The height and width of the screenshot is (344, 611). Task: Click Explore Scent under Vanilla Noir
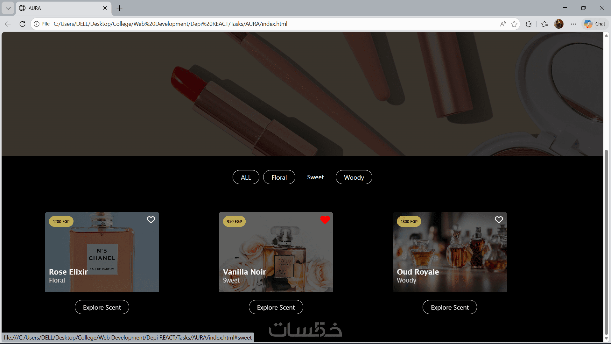click(x=276, y=307)
